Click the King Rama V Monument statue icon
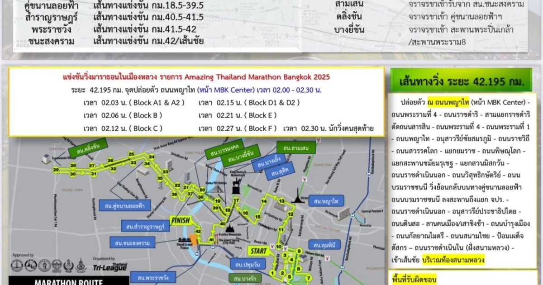 click(235, 185)
